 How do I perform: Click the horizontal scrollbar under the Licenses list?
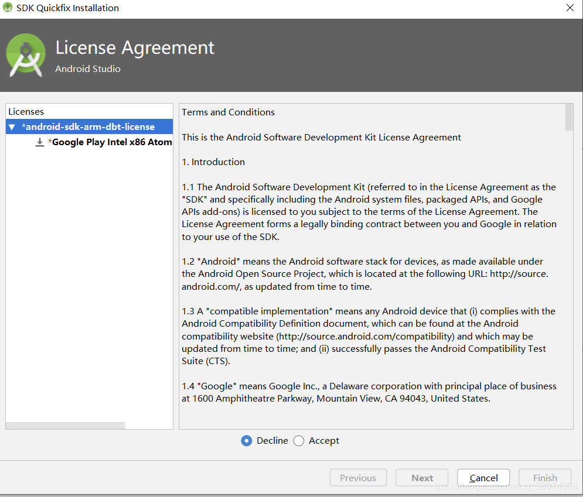(x=66, y=426)
